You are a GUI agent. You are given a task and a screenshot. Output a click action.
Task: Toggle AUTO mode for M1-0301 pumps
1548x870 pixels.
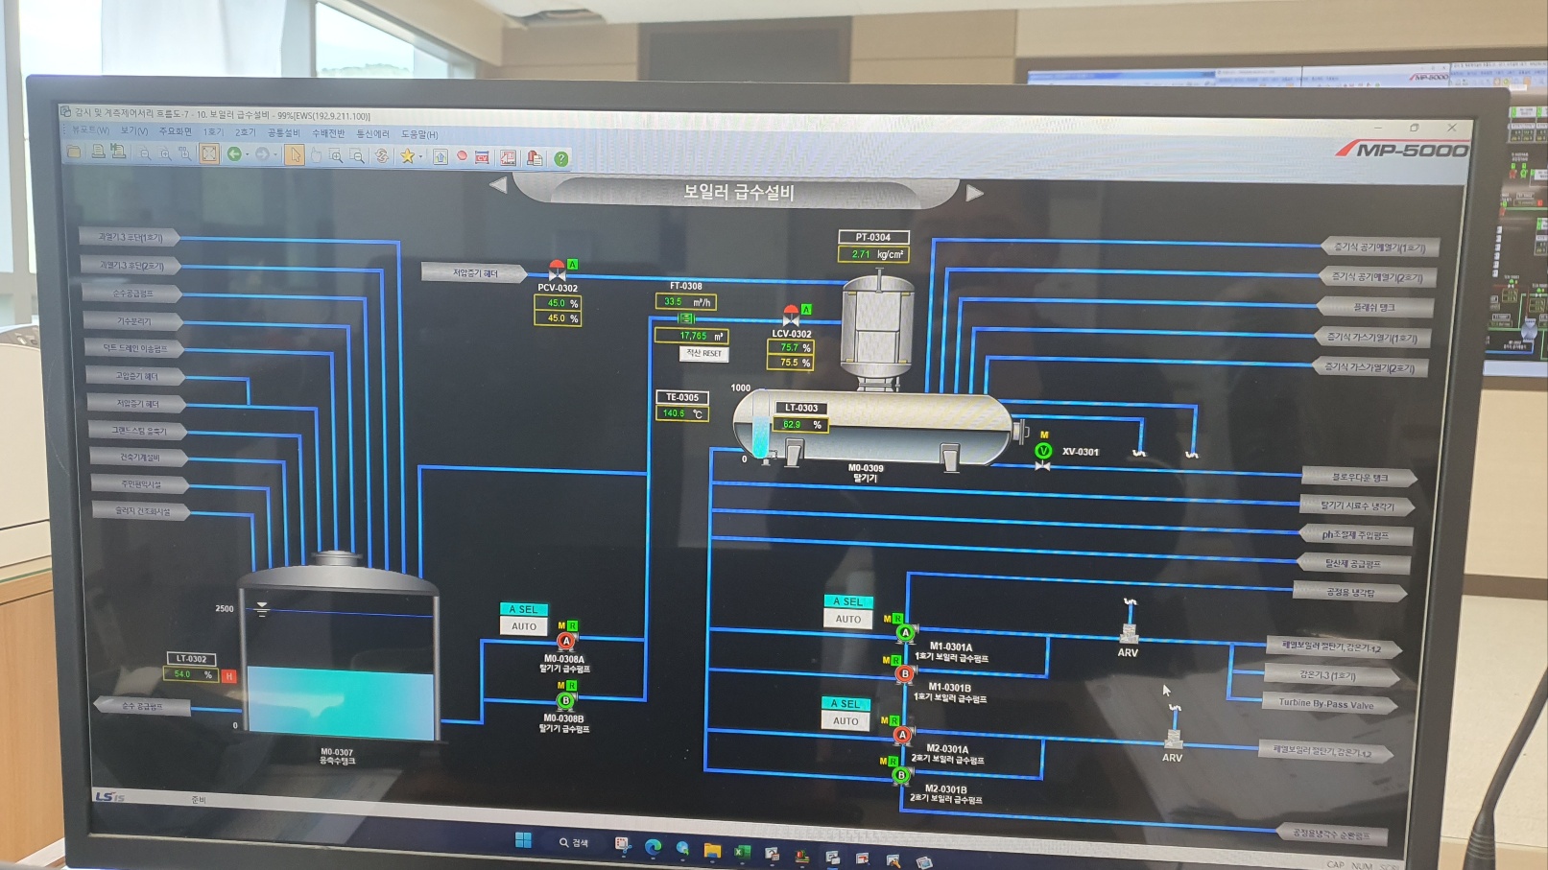pyautogui.click(x=848, y=620)
